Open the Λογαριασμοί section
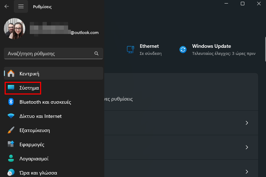 point(54,159)
